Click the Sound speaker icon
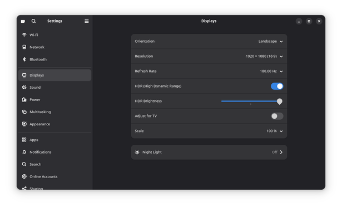 point(24,87)
